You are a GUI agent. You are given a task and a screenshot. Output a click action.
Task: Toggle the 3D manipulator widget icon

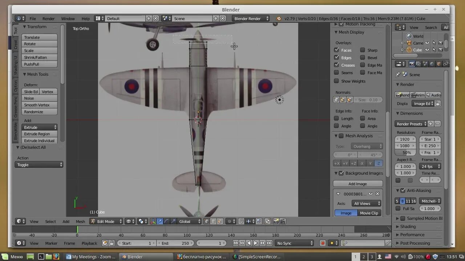(153, 221)
